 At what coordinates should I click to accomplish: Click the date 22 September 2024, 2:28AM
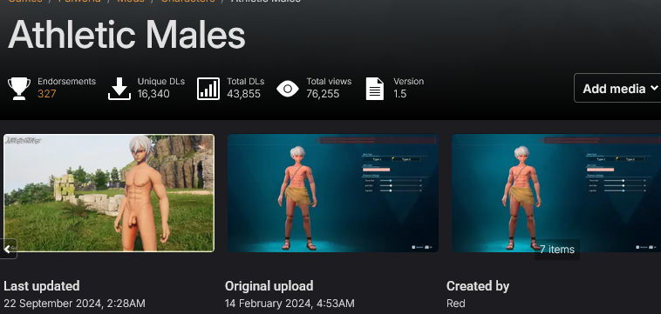click(74, 304)
